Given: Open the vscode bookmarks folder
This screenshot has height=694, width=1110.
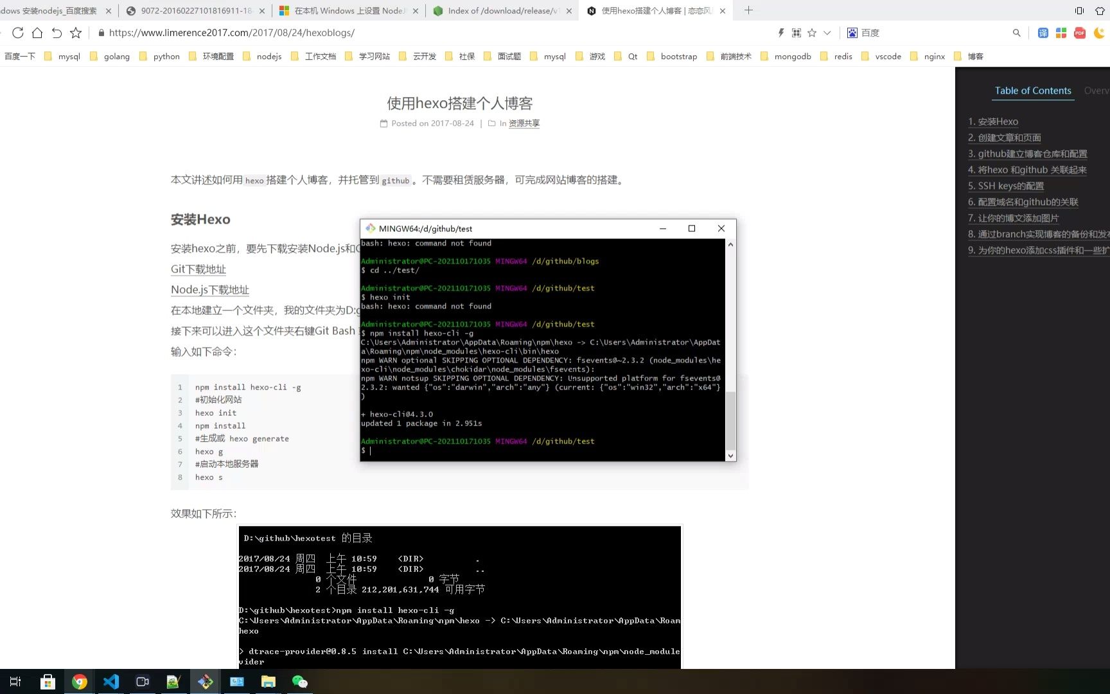Looking at the screenshot, I should tap(881, 57).
